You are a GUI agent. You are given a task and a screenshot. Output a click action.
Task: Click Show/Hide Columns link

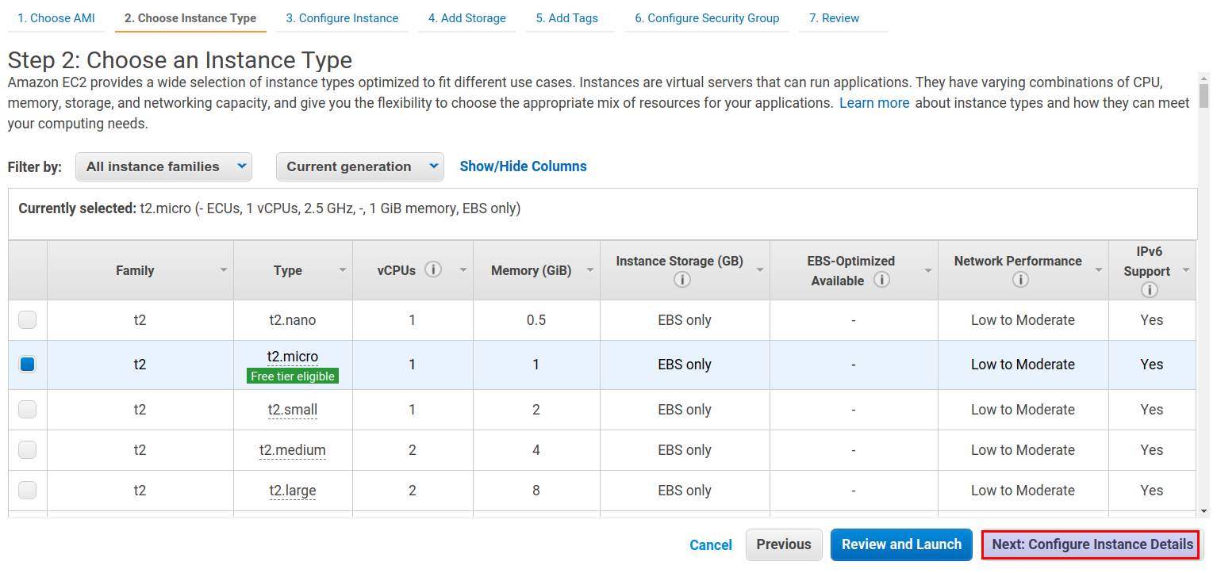(524, 166)
